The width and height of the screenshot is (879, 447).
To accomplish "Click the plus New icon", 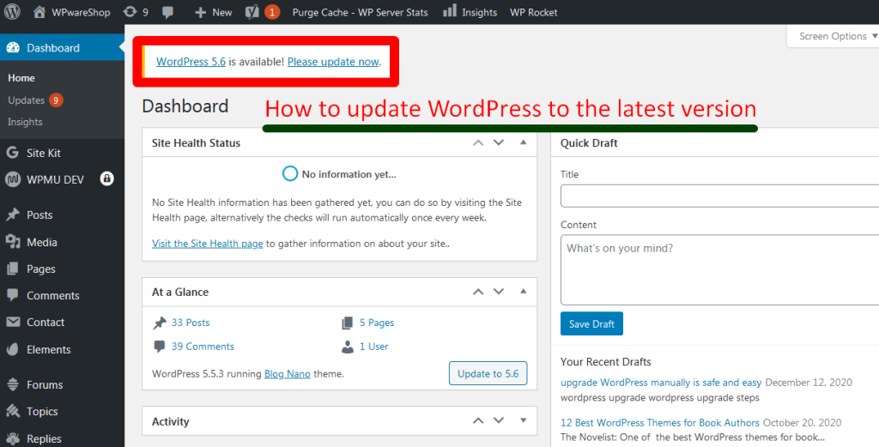I will (x=200, y=12).
